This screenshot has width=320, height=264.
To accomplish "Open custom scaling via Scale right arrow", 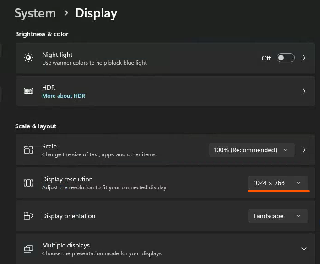I will pyautogui.click(x=304, y=150).
